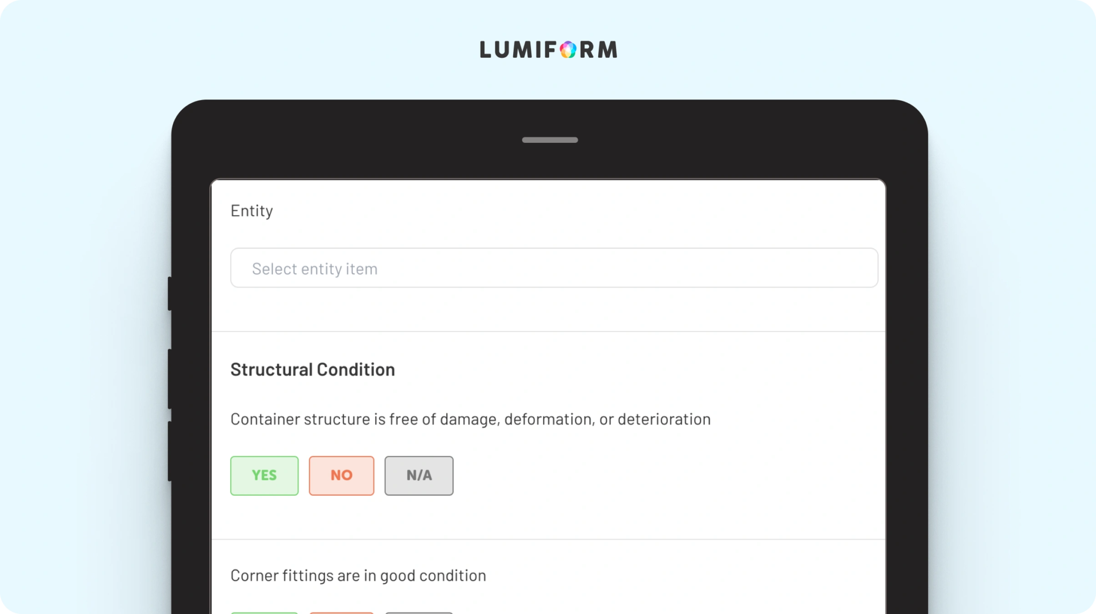Click the Entity field label
This screenshot has width=1096, height=614.
(252, 211)
